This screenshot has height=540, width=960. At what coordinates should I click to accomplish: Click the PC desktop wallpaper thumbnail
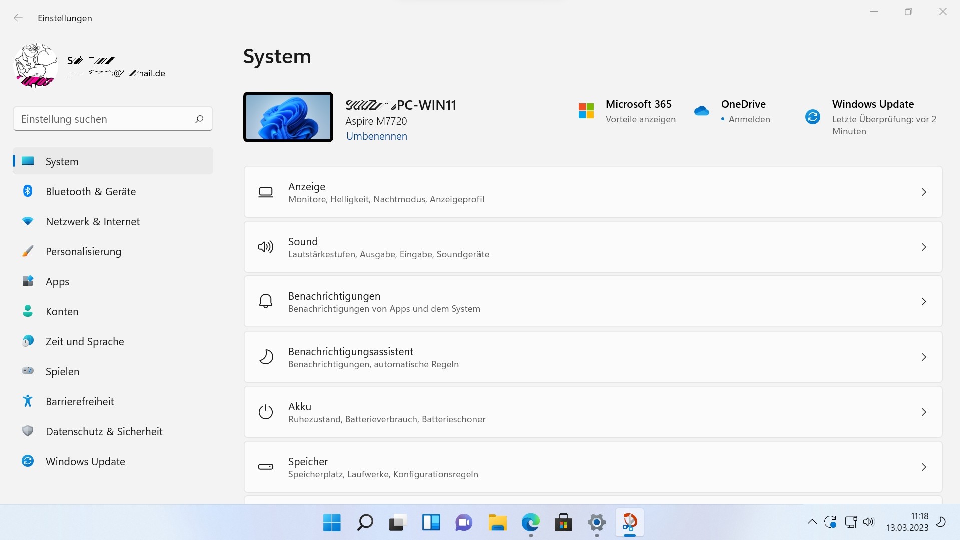tap(288, 117)
